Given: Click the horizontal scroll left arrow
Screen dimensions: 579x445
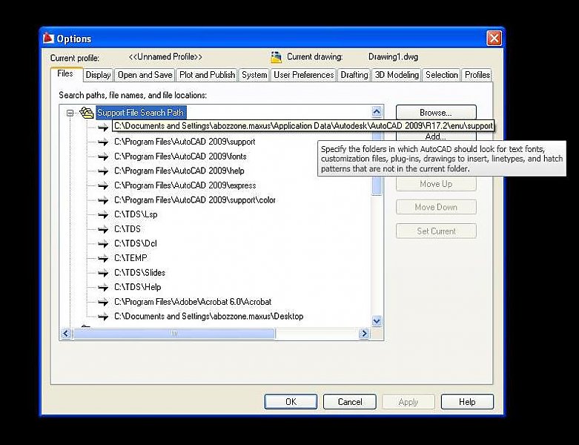Looking at the screenshot, I should (66, 334).
